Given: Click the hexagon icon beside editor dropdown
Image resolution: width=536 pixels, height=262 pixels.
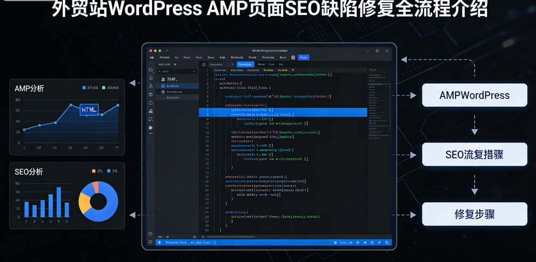Looking at the screenshot, I should (203, 64).
